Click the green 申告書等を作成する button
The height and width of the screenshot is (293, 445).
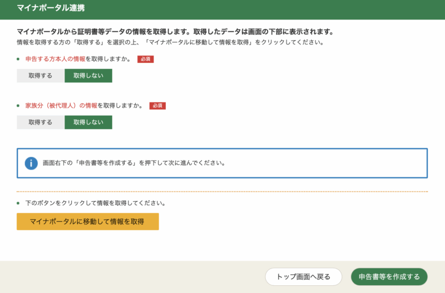[389, 276]
